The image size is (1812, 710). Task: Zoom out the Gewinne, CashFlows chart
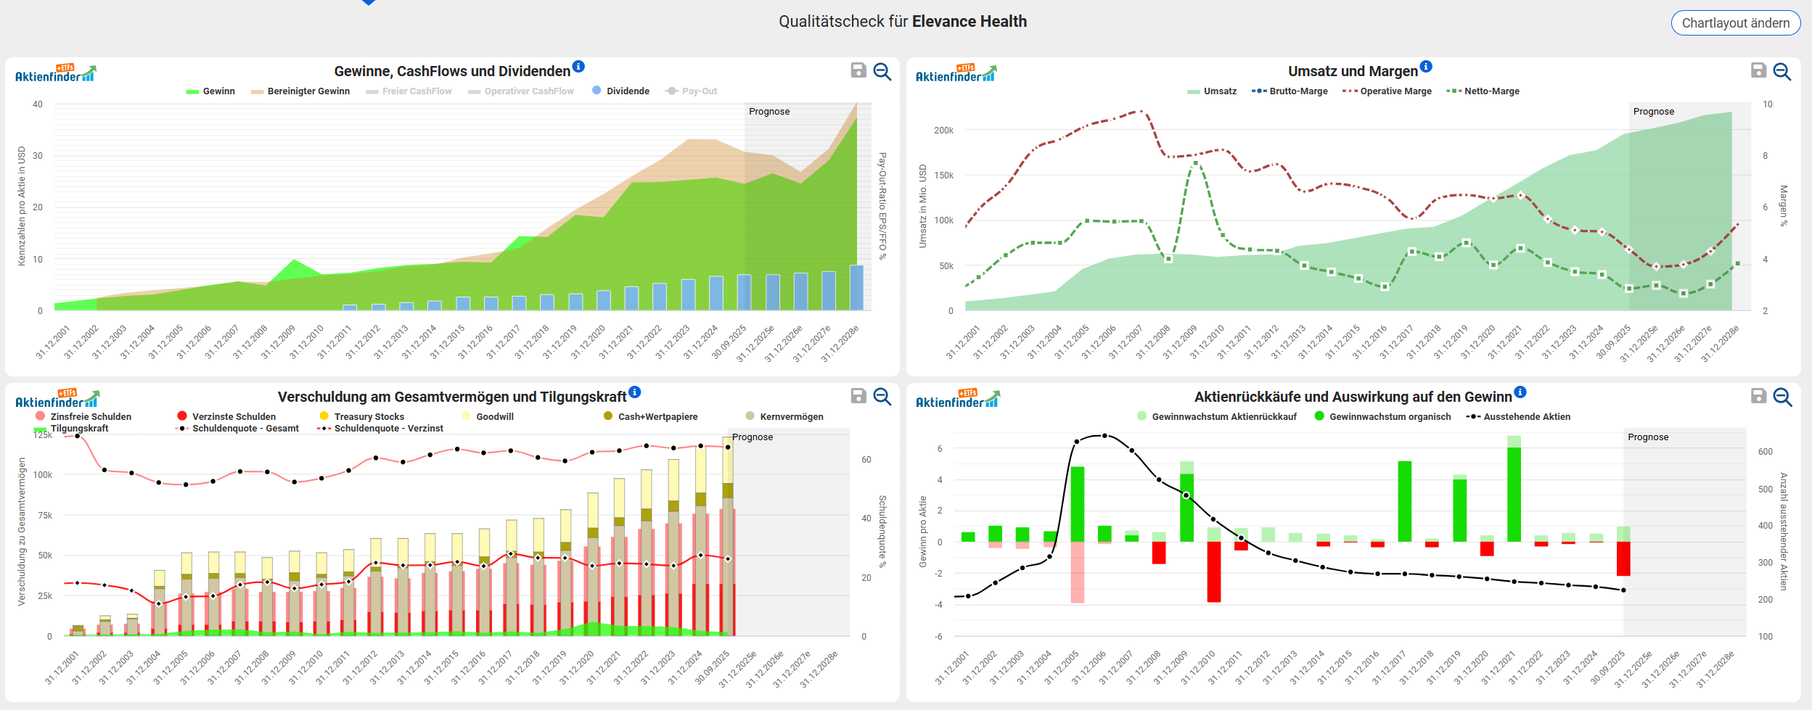(x=882, y=71)
